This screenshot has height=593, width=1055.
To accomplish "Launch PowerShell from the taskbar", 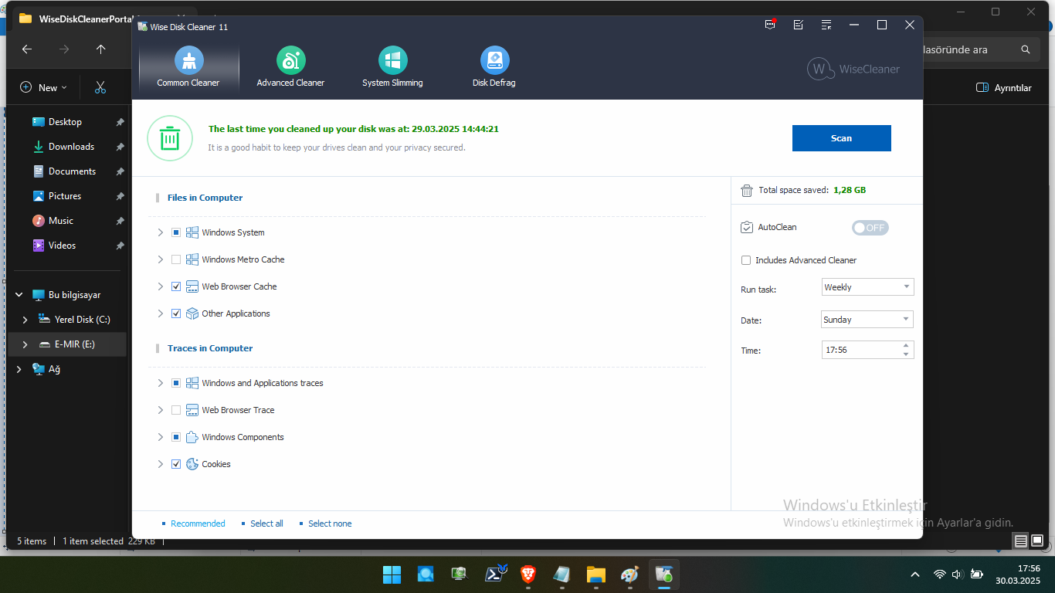I will tap(495, 574).
